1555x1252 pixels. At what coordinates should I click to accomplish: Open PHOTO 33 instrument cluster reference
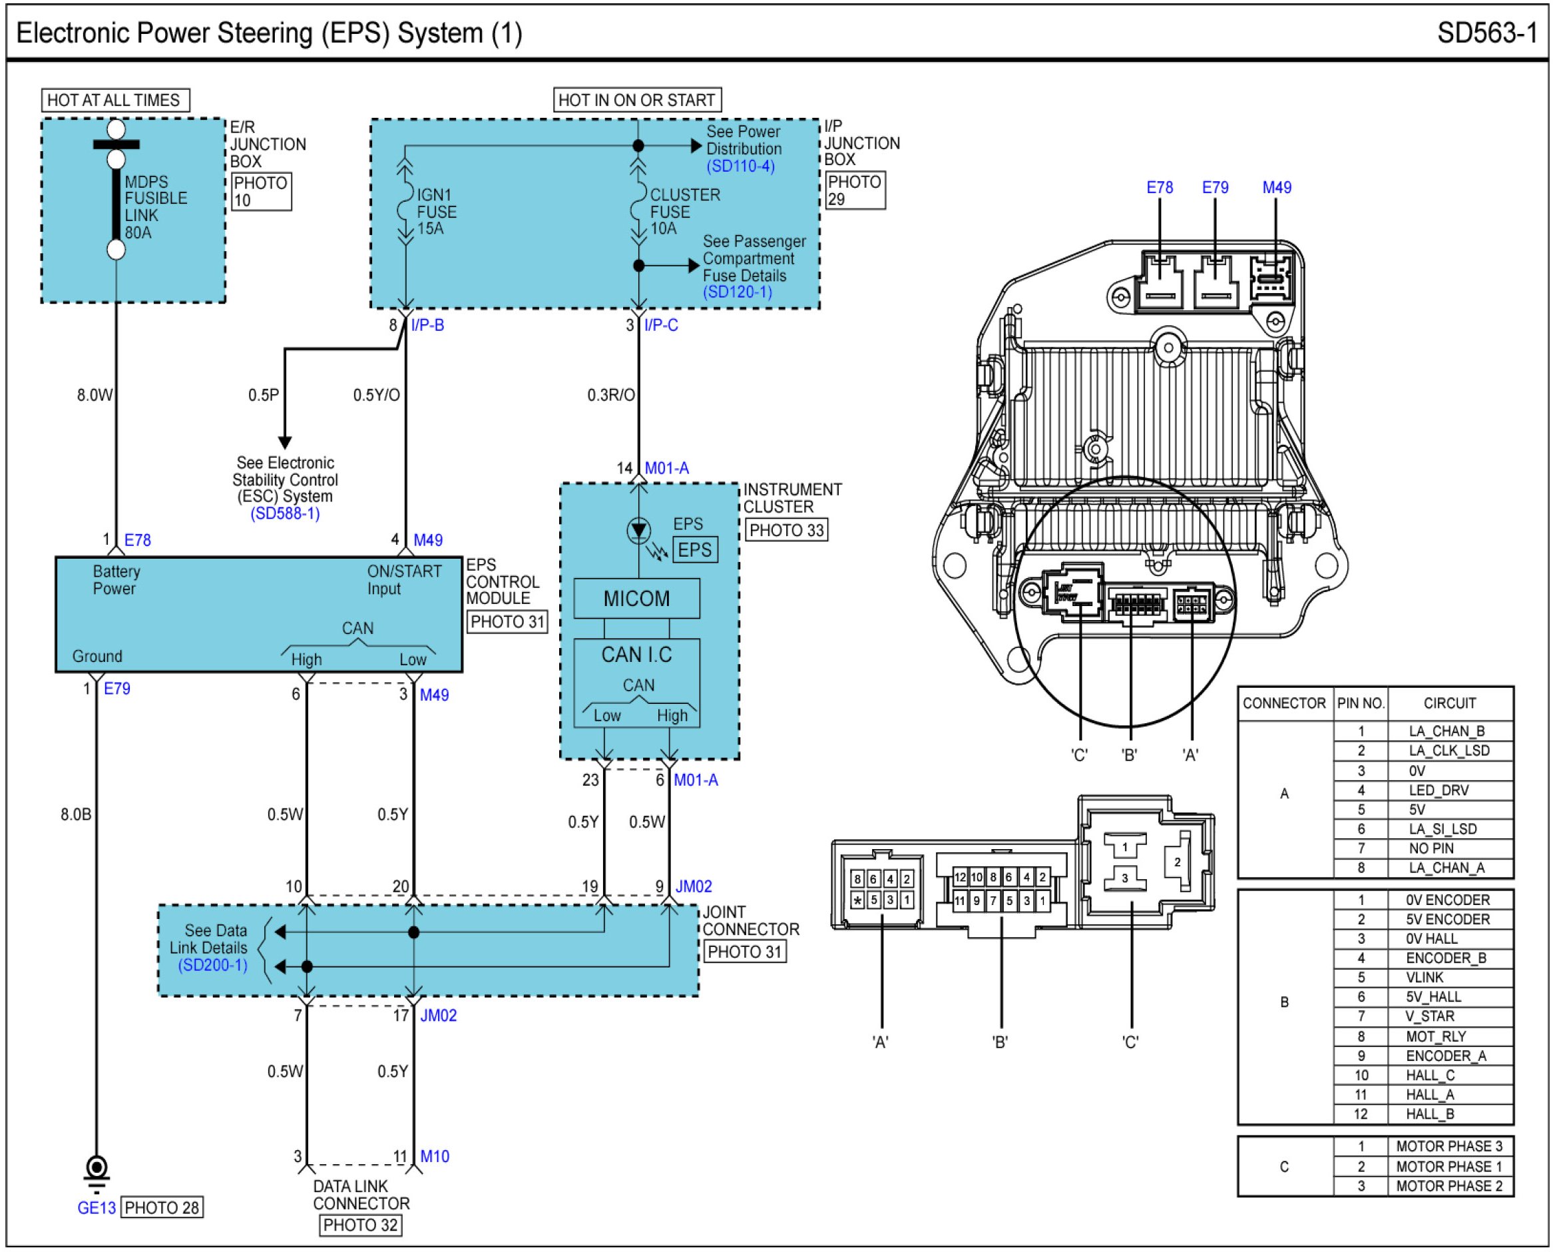[785, 530]
